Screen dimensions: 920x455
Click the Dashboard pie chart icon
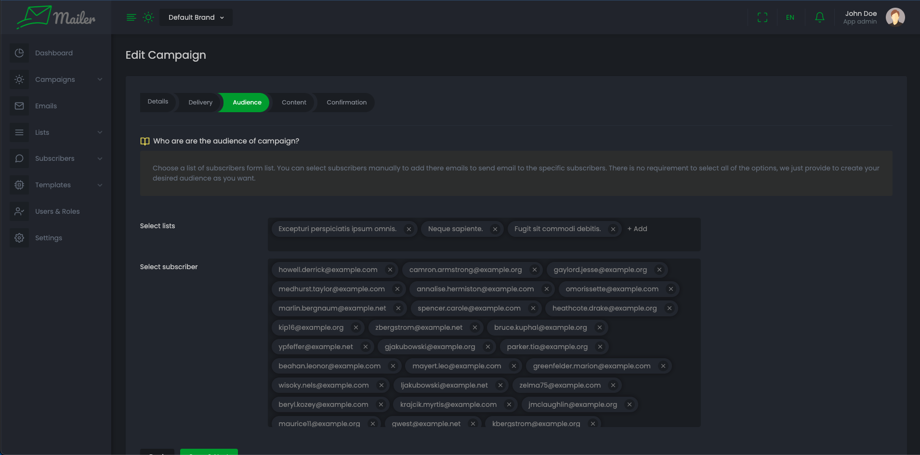click(19, 53)
